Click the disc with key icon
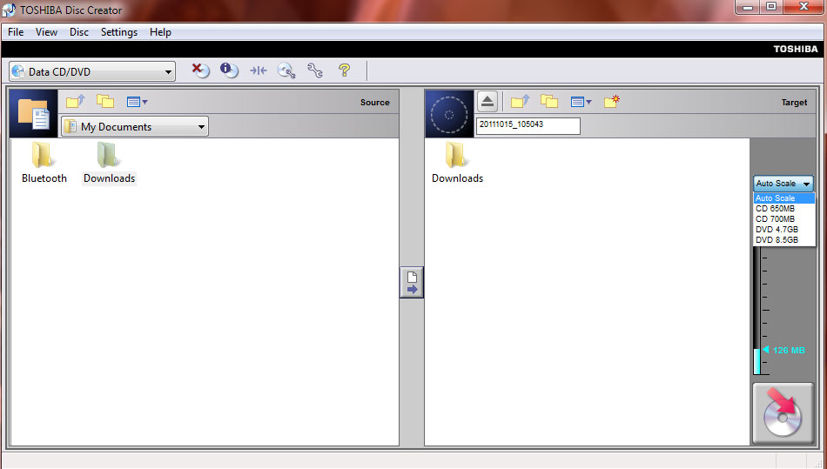Image resolution: width=827 pixels, height=469 pixels. [286, 70]
